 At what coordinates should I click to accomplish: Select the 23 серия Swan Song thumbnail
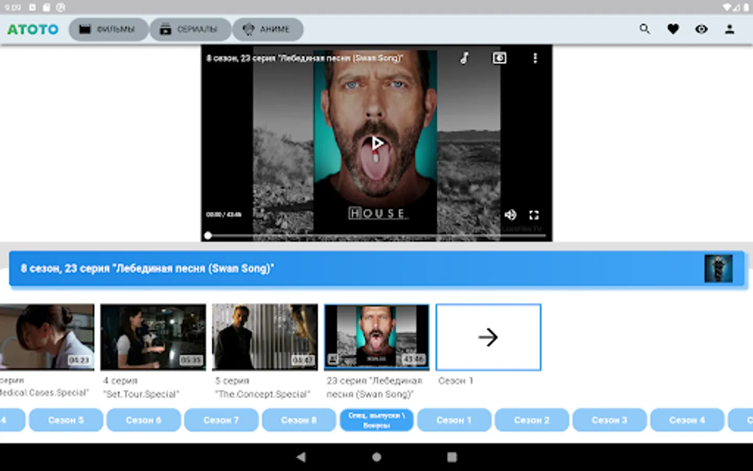click(376, 337)
